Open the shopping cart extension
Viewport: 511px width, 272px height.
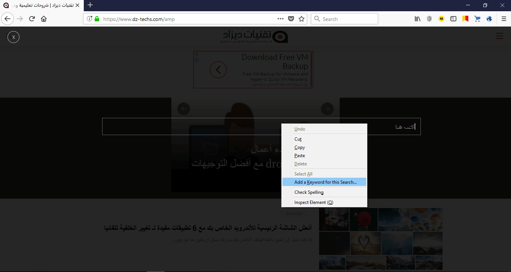pos(477,18)
